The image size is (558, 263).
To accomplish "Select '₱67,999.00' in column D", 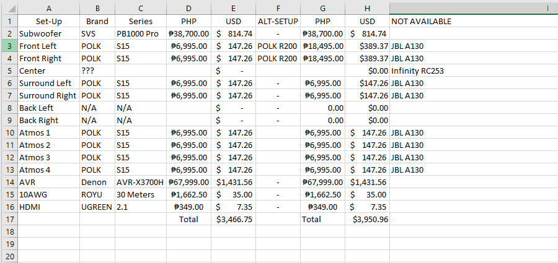I will pyautogui.click(x=188, y=183).
